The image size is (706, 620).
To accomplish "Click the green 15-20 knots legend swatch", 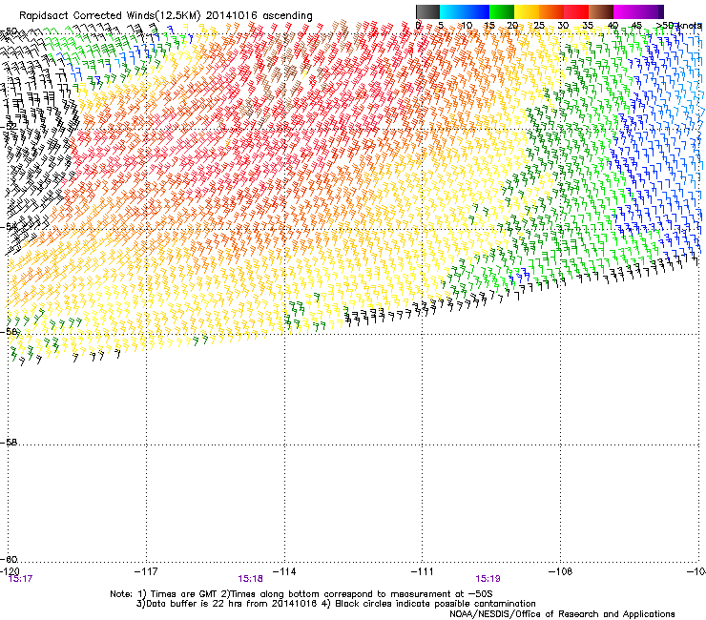I will pos(502,11).
